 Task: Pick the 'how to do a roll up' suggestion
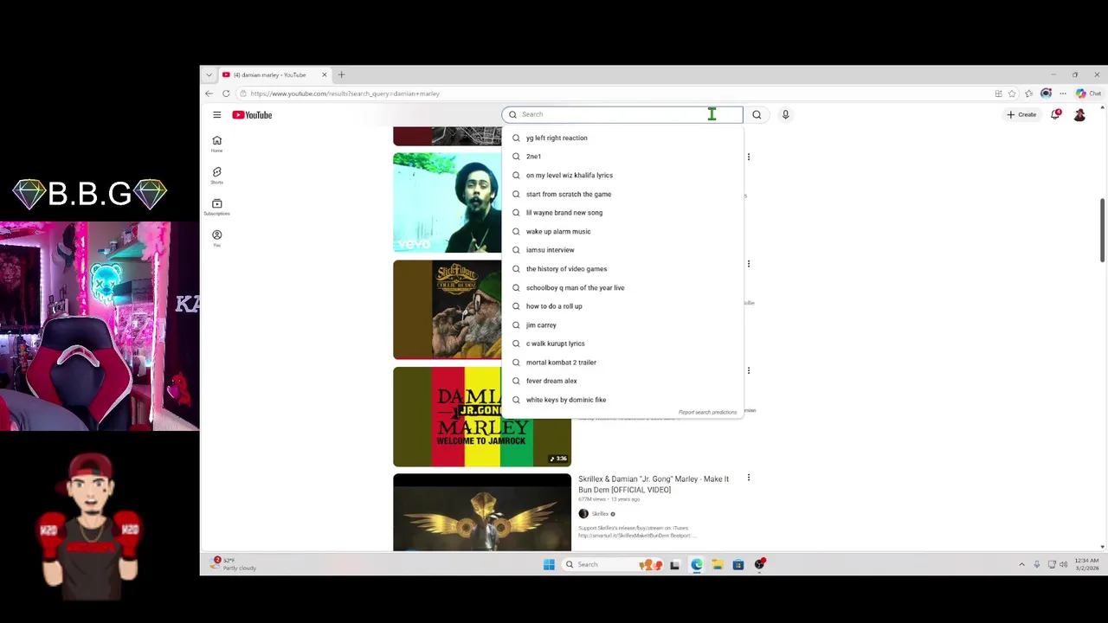[x=622, y=306]
